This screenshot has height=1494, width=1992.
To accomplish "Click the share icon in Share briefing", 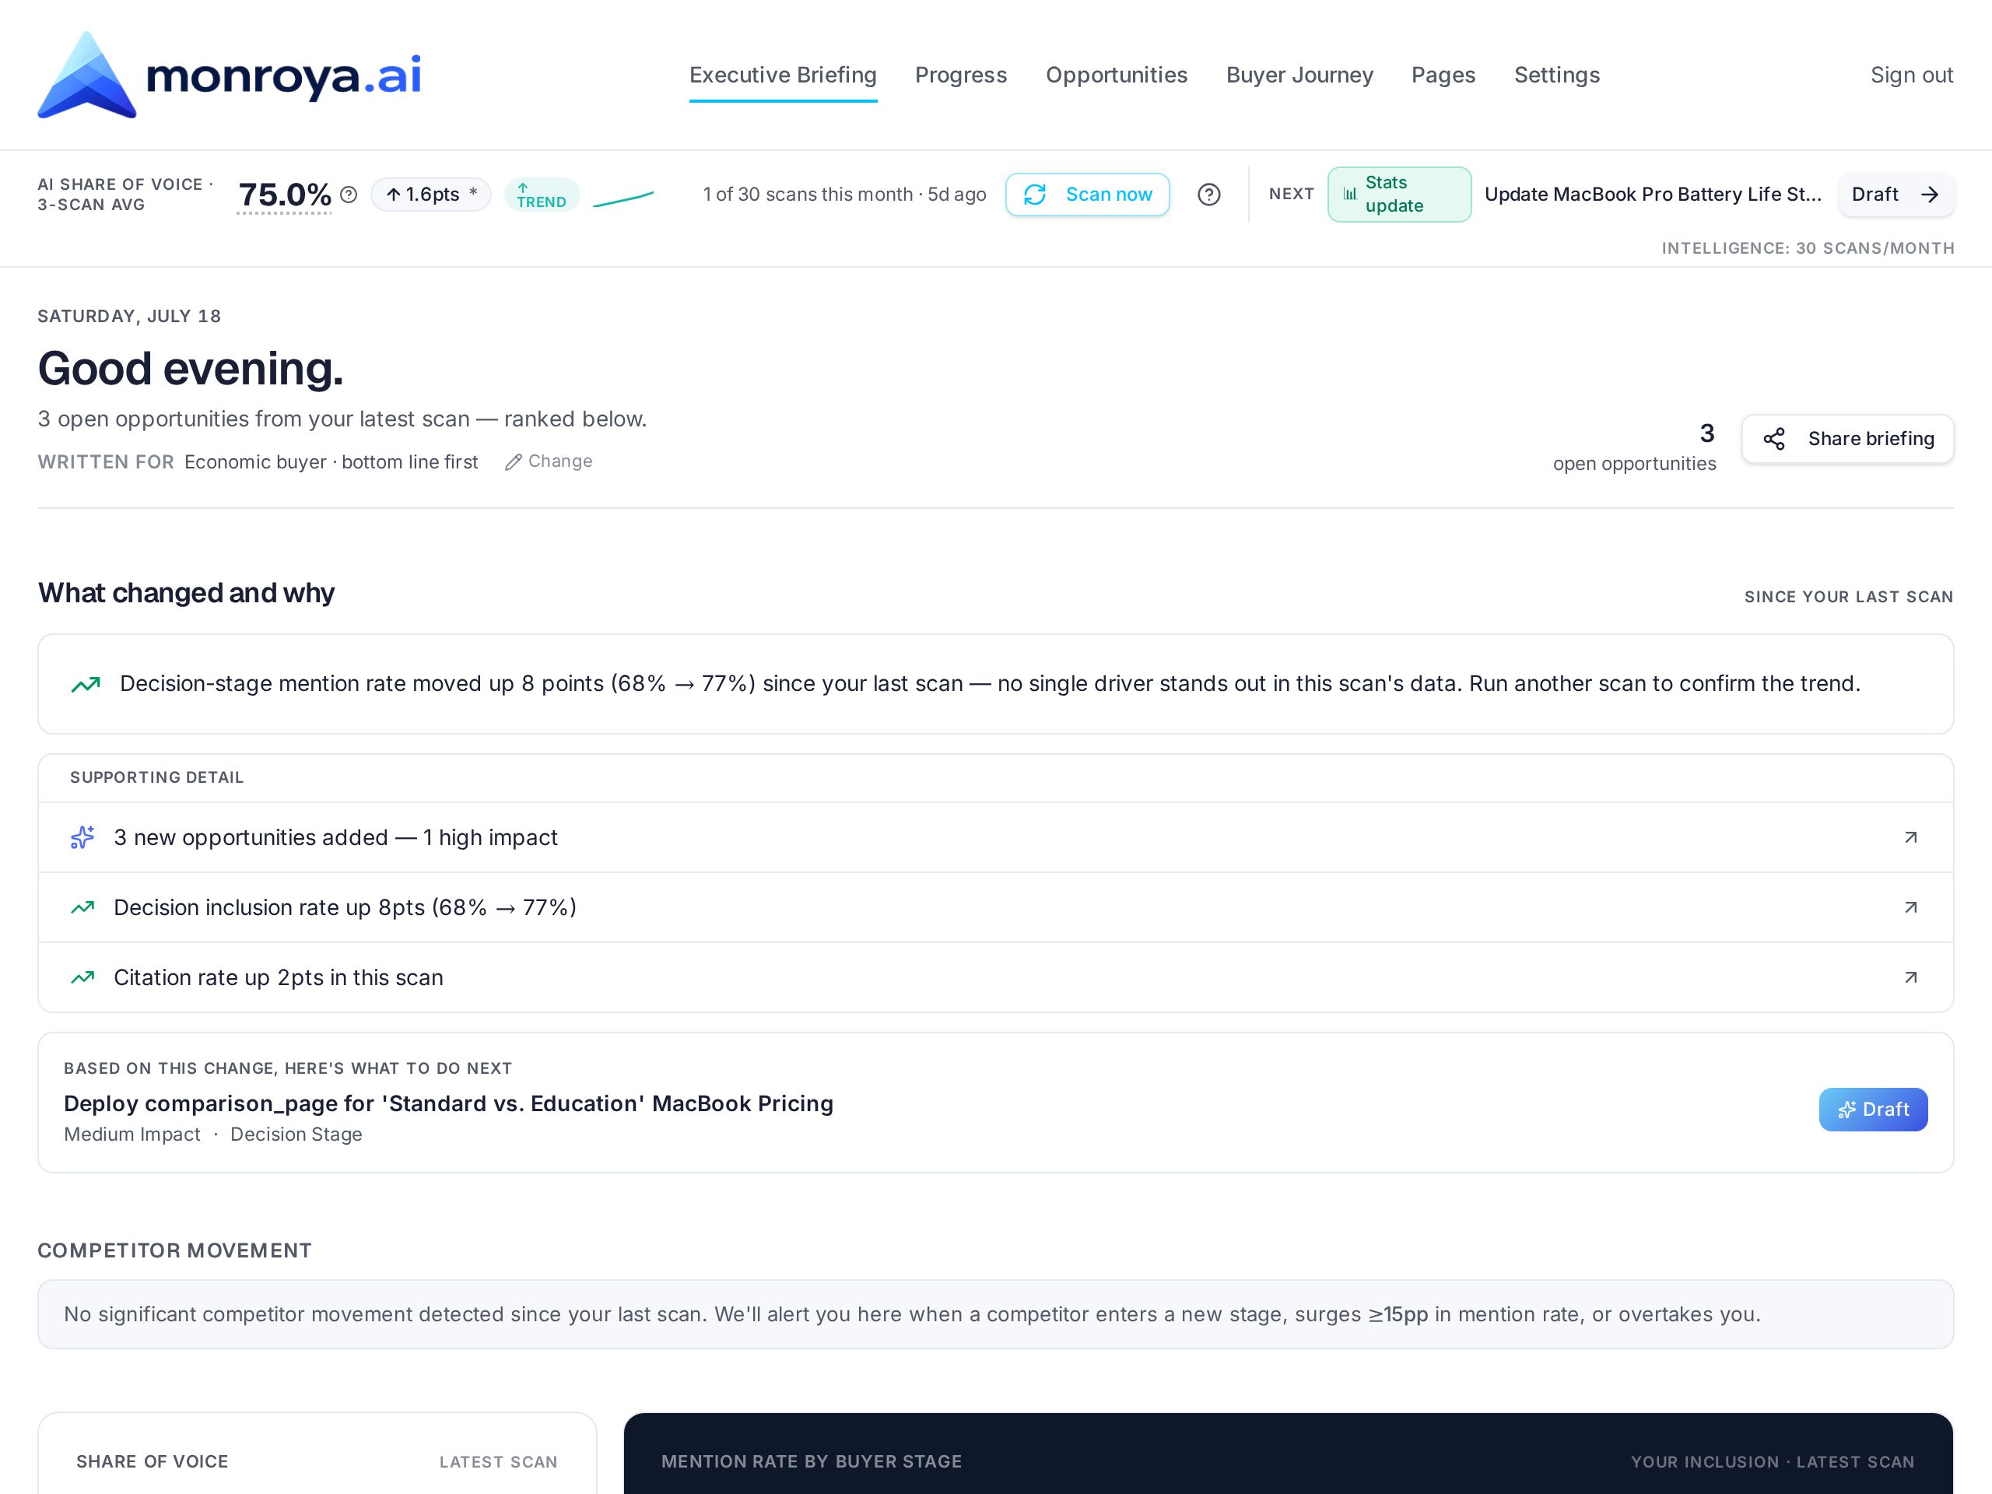I will (x=1773, y=439).
